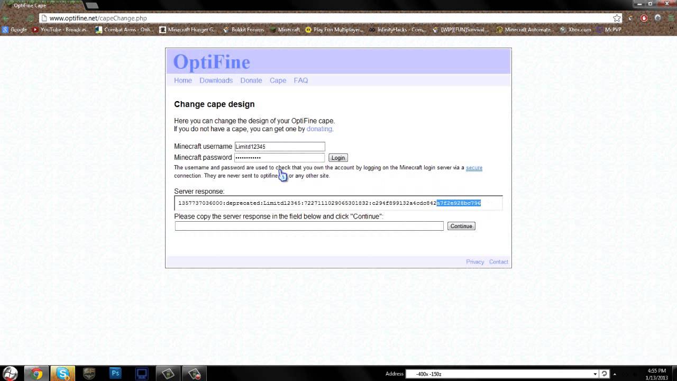Open Photoshop from the taskbar

pyautogui.click(x=115, y=374)
